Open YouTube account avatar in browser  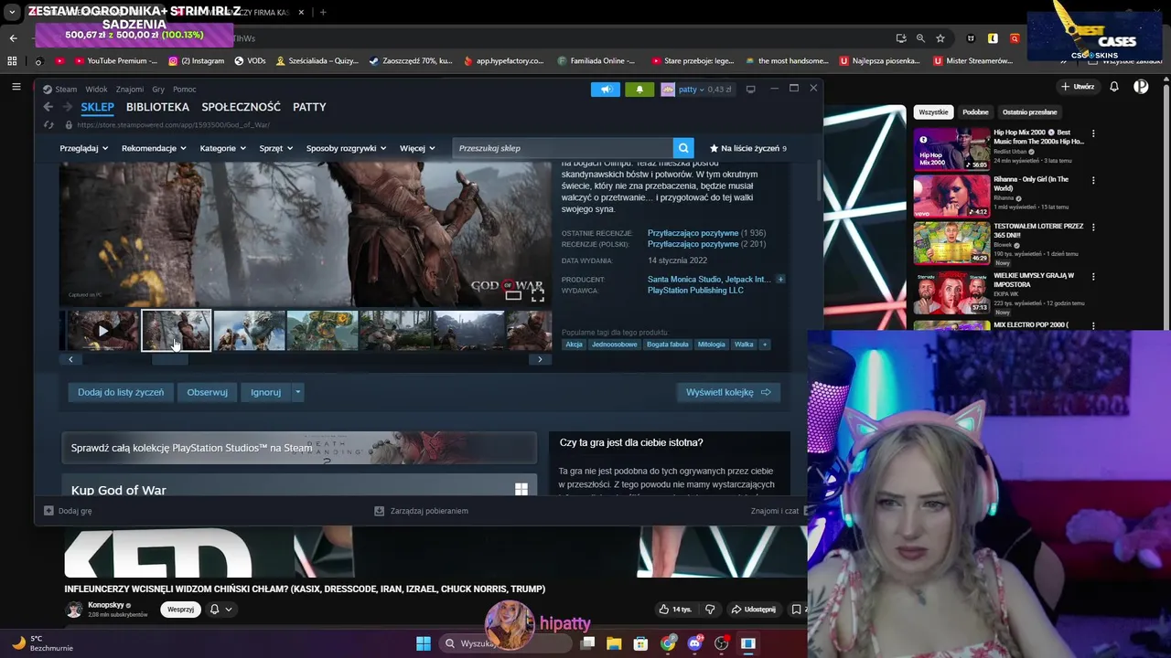tap(1141, 87)
